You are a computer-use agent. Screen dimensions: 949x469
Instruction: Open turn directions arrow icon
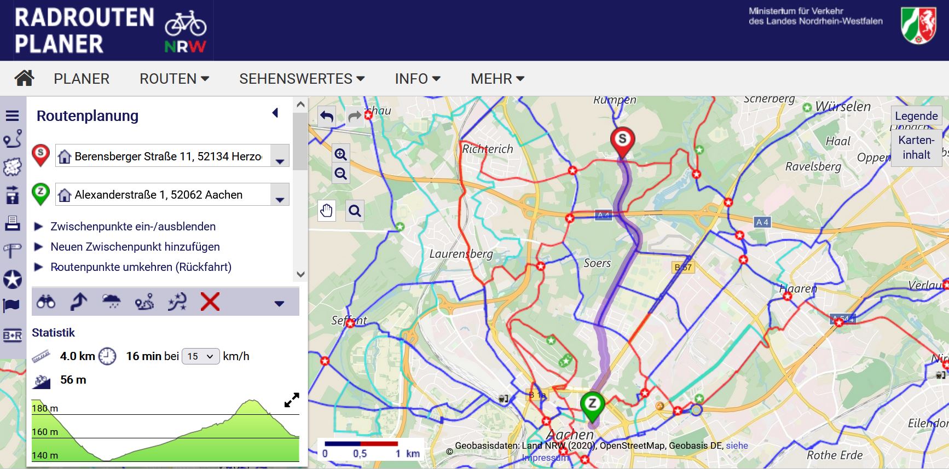pyautogui.click(x=79, y=302)
